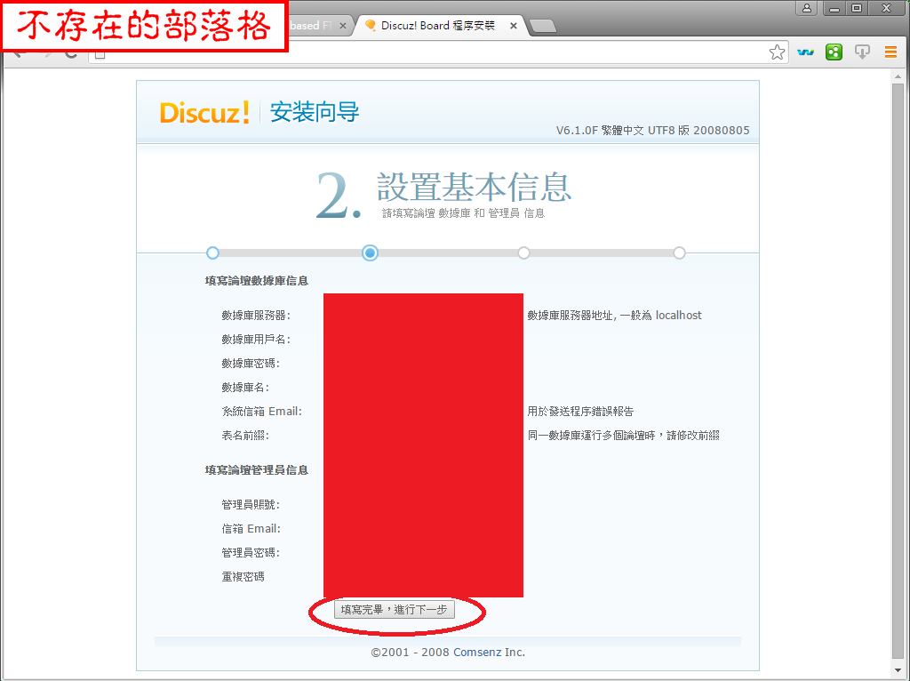The width and height of the screenshot is (910, 681).
Task: Click the 表名前綴: label
Action: pyautogui.click(x=245, y=436)
